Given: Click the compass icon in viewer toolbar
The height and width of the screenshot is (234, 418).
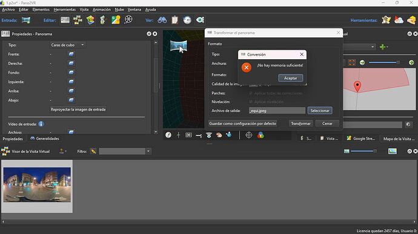Looking at the screenshot, I should (168, 135).
